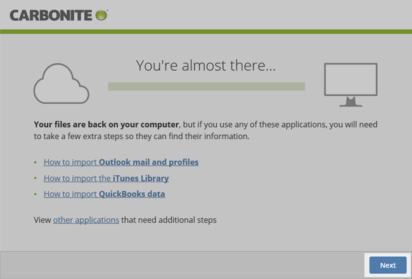Click the green stripe under the header
This screenshot has height=279, width=412.
tap(206, 31)
